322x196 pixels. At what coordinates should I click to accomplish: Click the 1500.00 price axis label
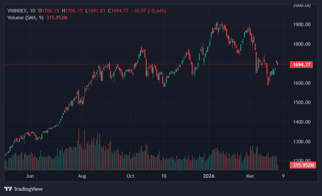point(301,102)
